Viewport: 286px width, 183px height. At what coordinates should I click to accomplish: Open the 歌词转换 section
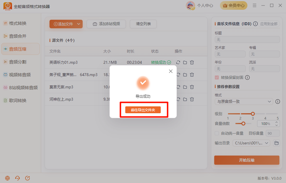click(20, 100)
